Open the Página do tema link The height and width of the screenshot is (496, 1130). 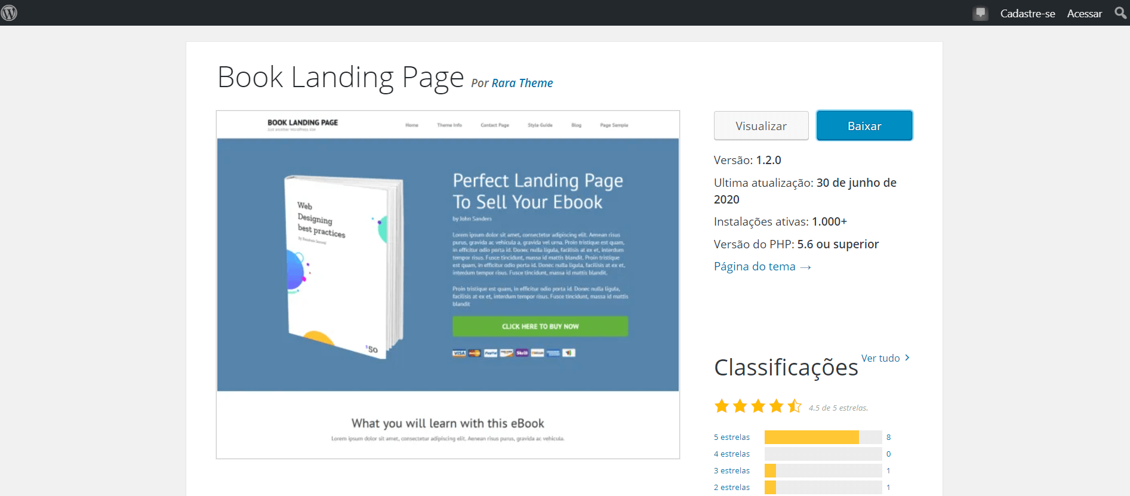762,266
